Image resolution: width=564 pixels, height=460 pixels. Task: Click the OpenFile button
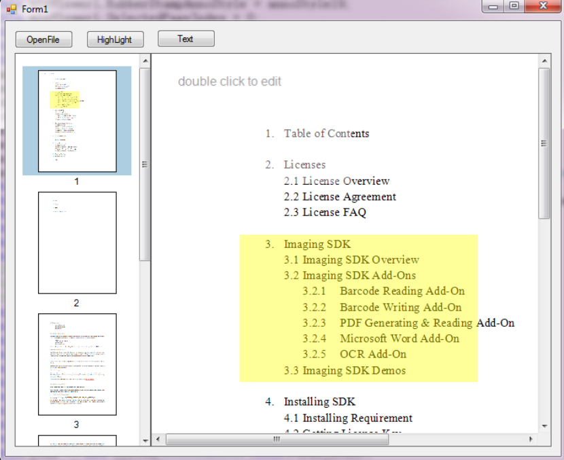[43, 39]
